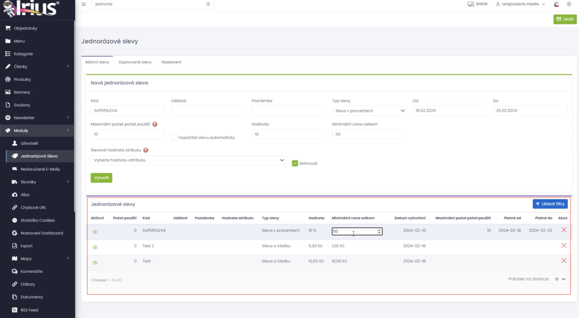
Task: Switch to Nastavení tab
Action: (x=171, y=62)
